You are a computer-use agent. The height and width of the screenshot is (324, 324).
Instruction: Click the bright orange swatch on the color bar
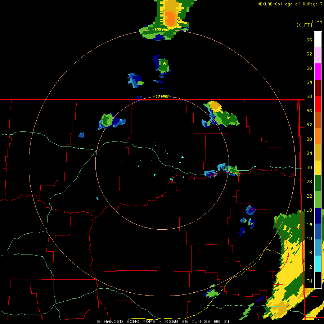(x=318, y=136)
